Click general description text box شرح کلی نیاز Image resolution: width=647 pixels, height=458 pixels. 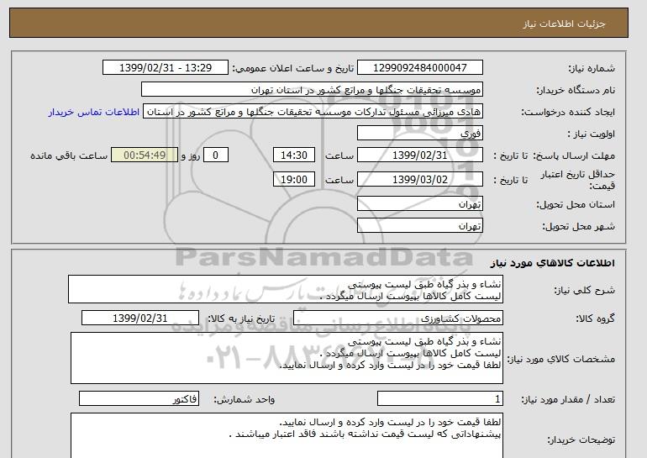[x=286, y=290]
